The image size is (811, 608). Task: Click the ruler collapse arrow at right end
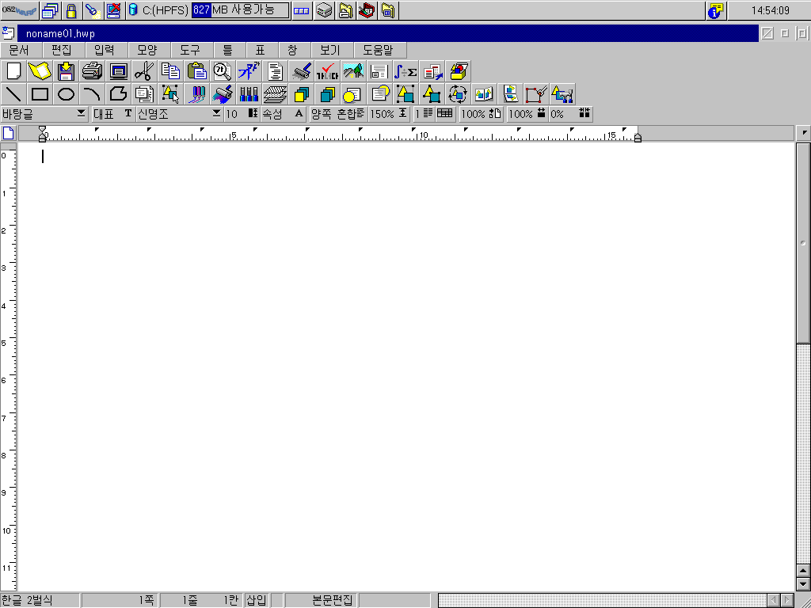(x=804, y=133)
